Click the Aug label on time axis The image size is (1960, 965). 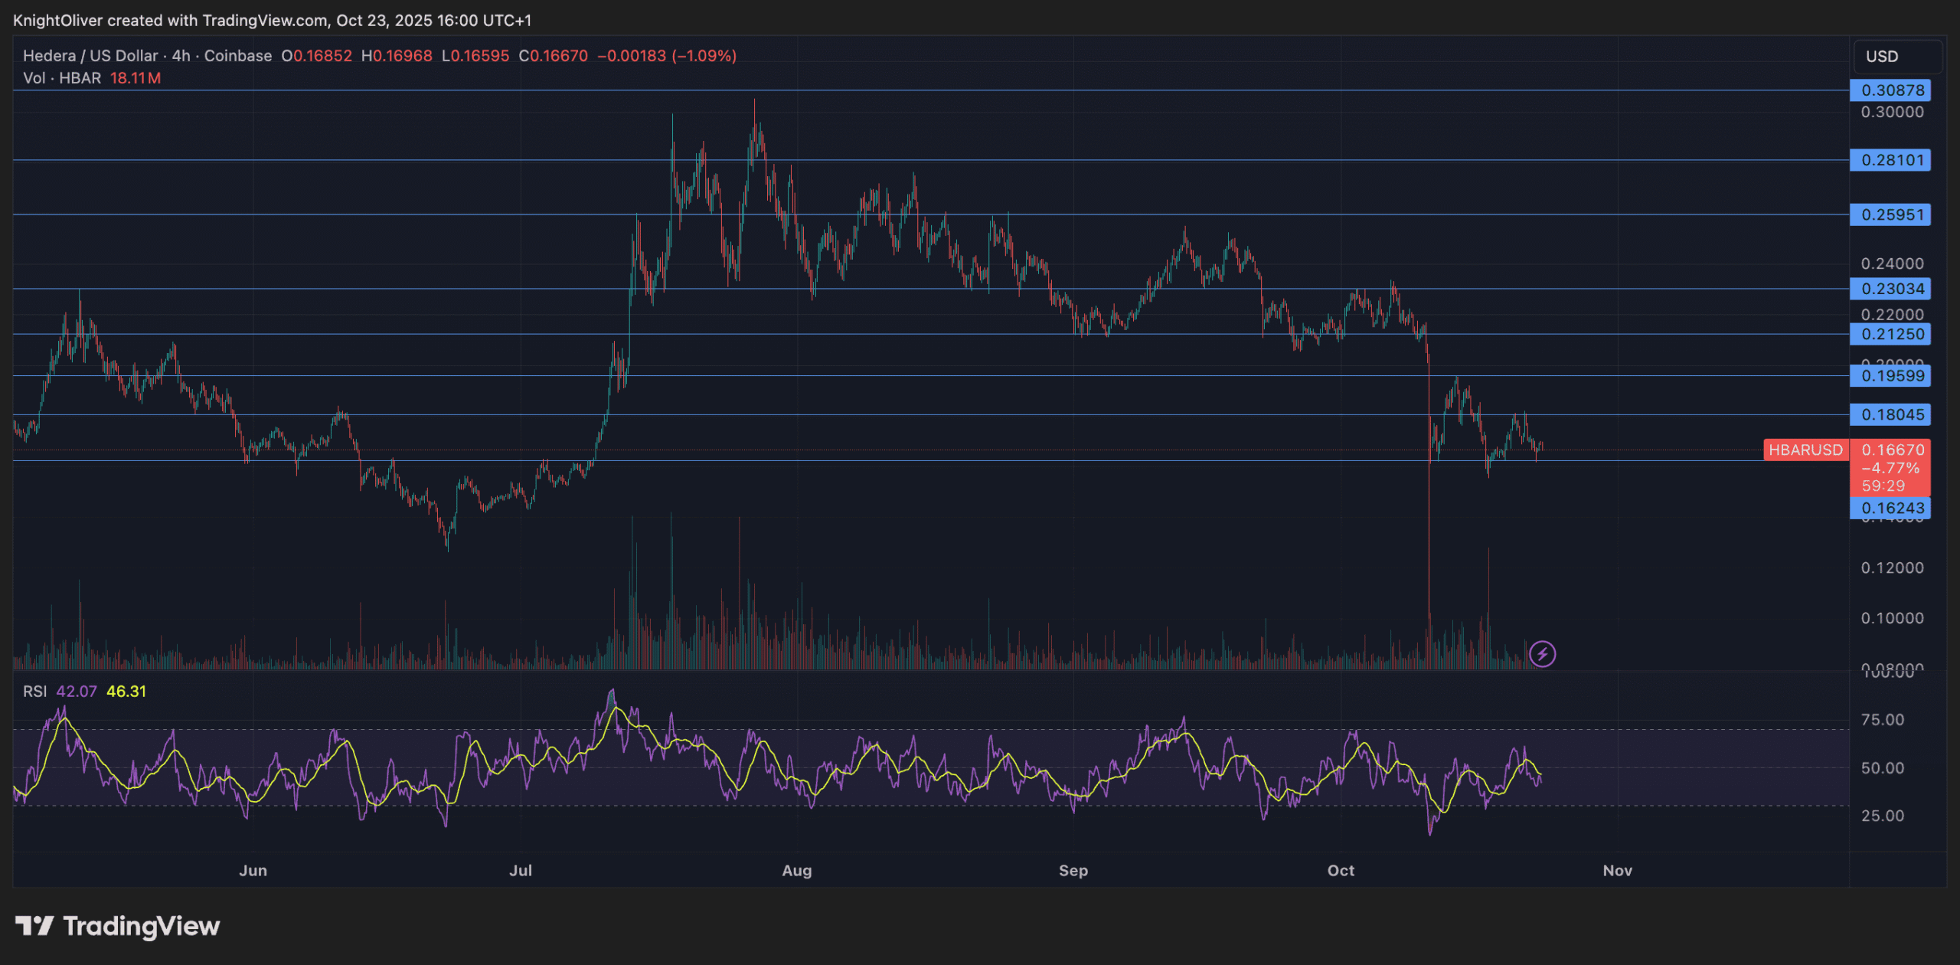click(x=796, y=870)
